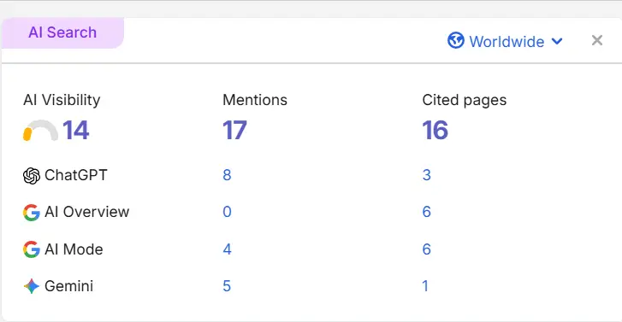Open the Worldwide region dropdown

pos(505,41)
